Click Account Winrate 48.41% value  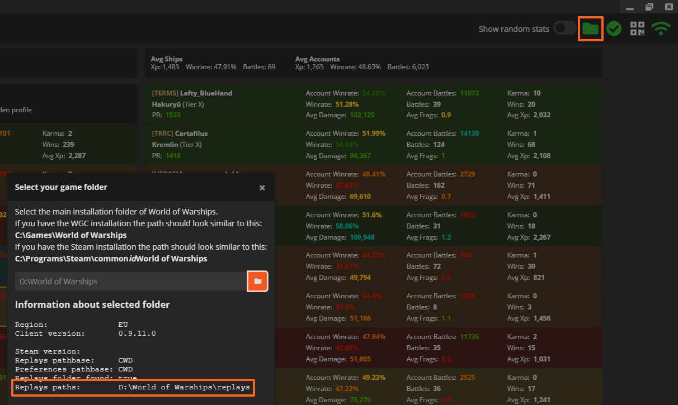(x=374, y=174)
